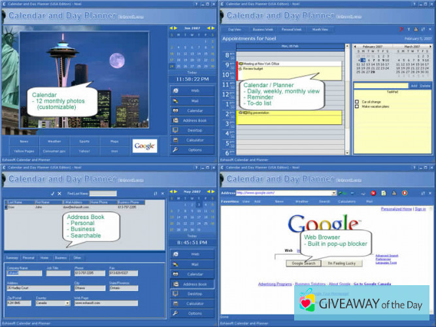The width and height of the screenshot is (436, 327).
Task: Click the Last Name column header
Action: coord(20,202)
